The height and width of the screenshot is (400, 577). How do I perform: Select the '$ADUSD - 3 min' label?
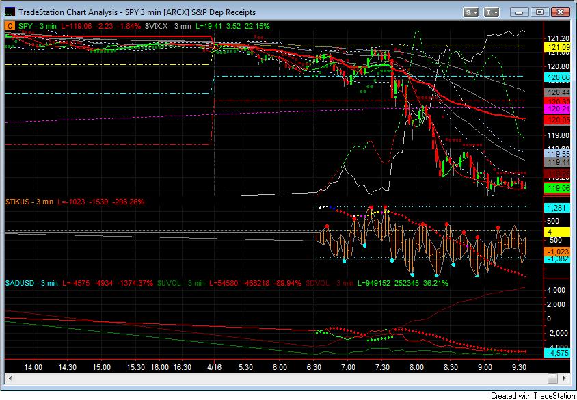pyautogui.click(x=31, y=283)
